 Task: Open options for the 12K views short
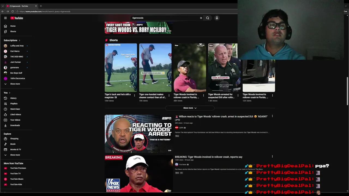272,96
